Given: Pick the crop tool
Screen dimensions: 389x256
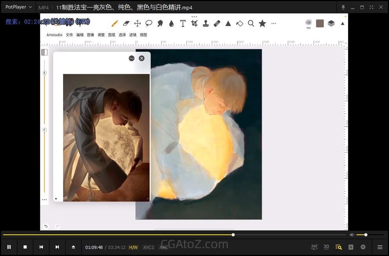Looking at the screenshot, I should tap(194, 24).
